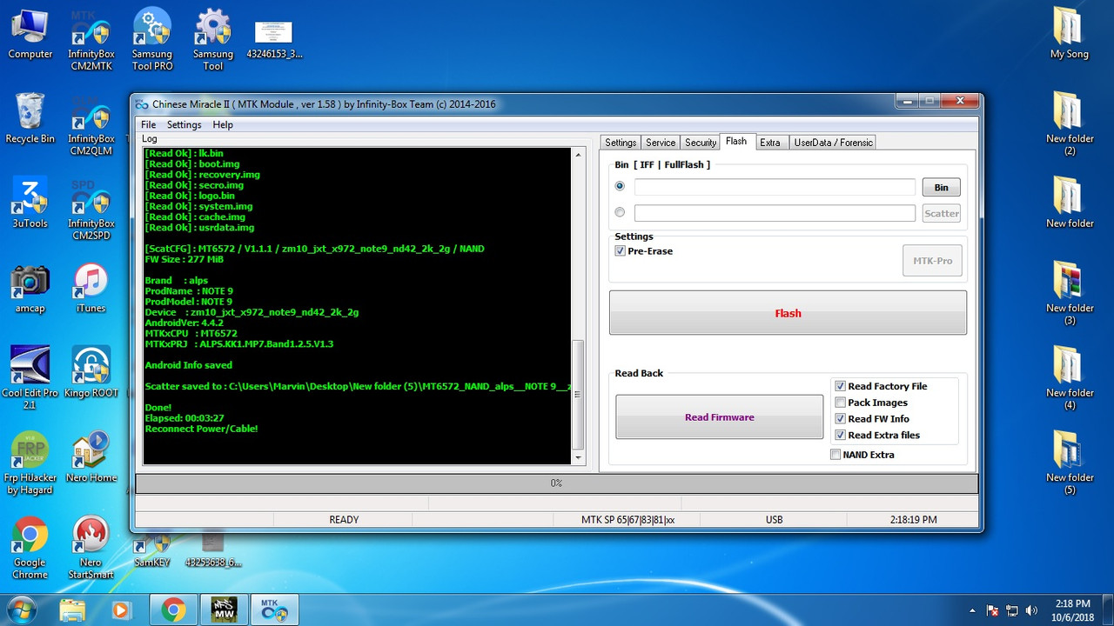Open the amcap camera shortcut
This screenshot has width=1114, height=626.
click(30, 288)
